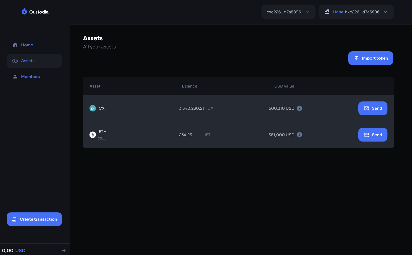Click the Custodia logo icon
Screen dimensions: 412x255
[24, 12]
